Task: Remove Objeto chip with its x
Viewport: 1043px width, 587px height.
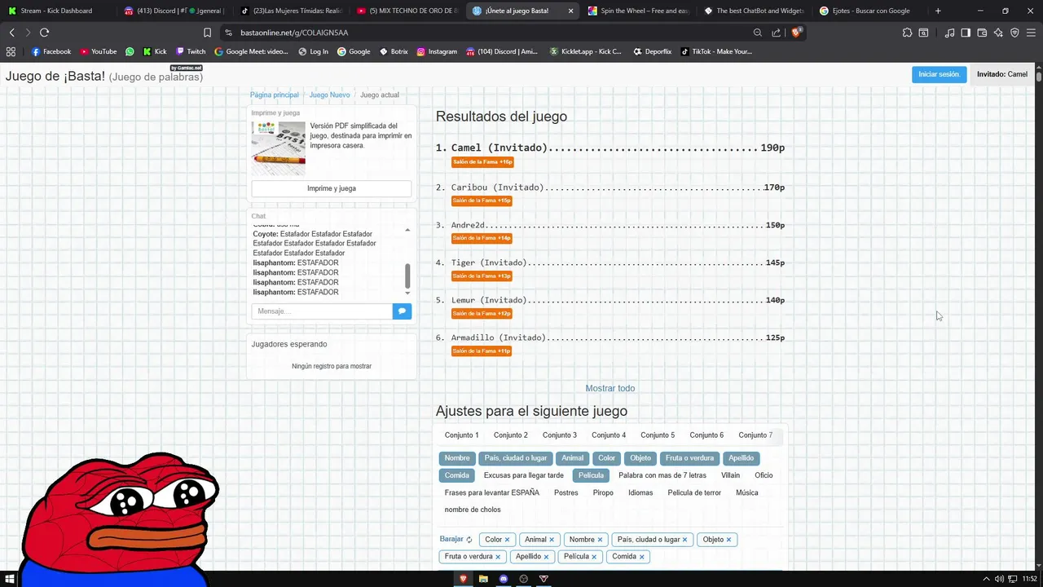Action: tap(728, 540)
